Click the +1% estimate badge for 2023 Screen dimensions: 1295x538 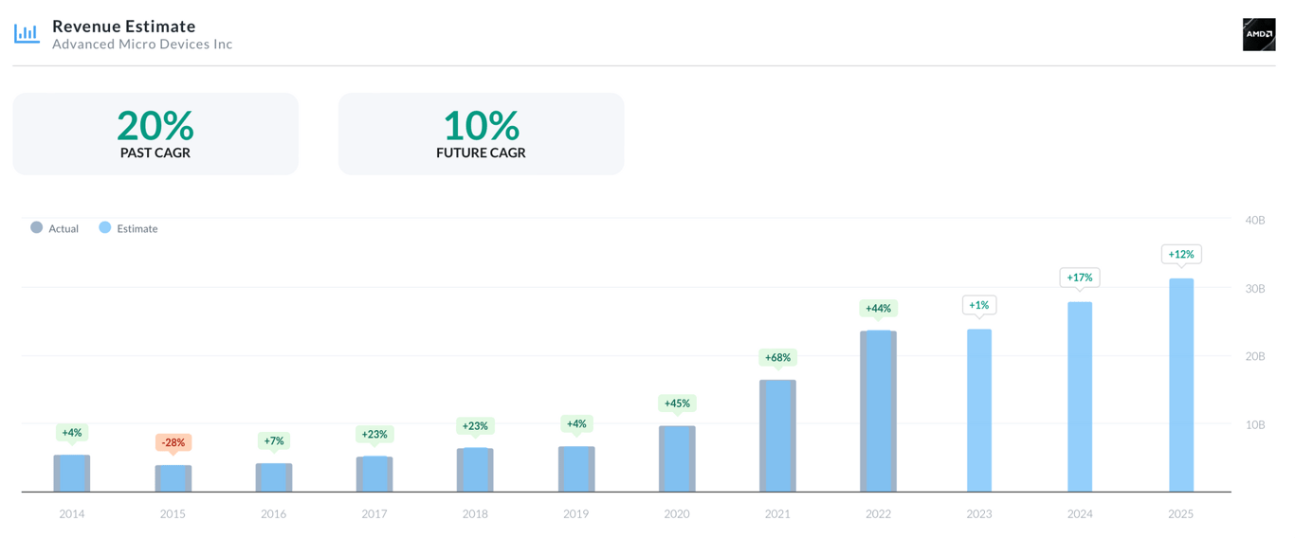(x=979, y=305)
